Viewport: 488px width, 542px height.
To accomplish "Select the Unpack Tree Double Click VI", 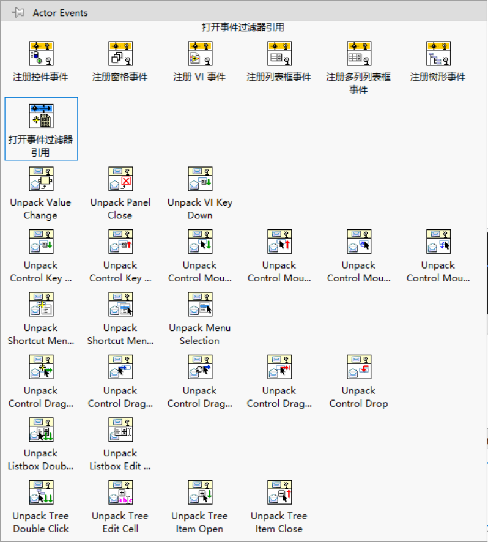I will pyautogui.click(x=41, y=492).
